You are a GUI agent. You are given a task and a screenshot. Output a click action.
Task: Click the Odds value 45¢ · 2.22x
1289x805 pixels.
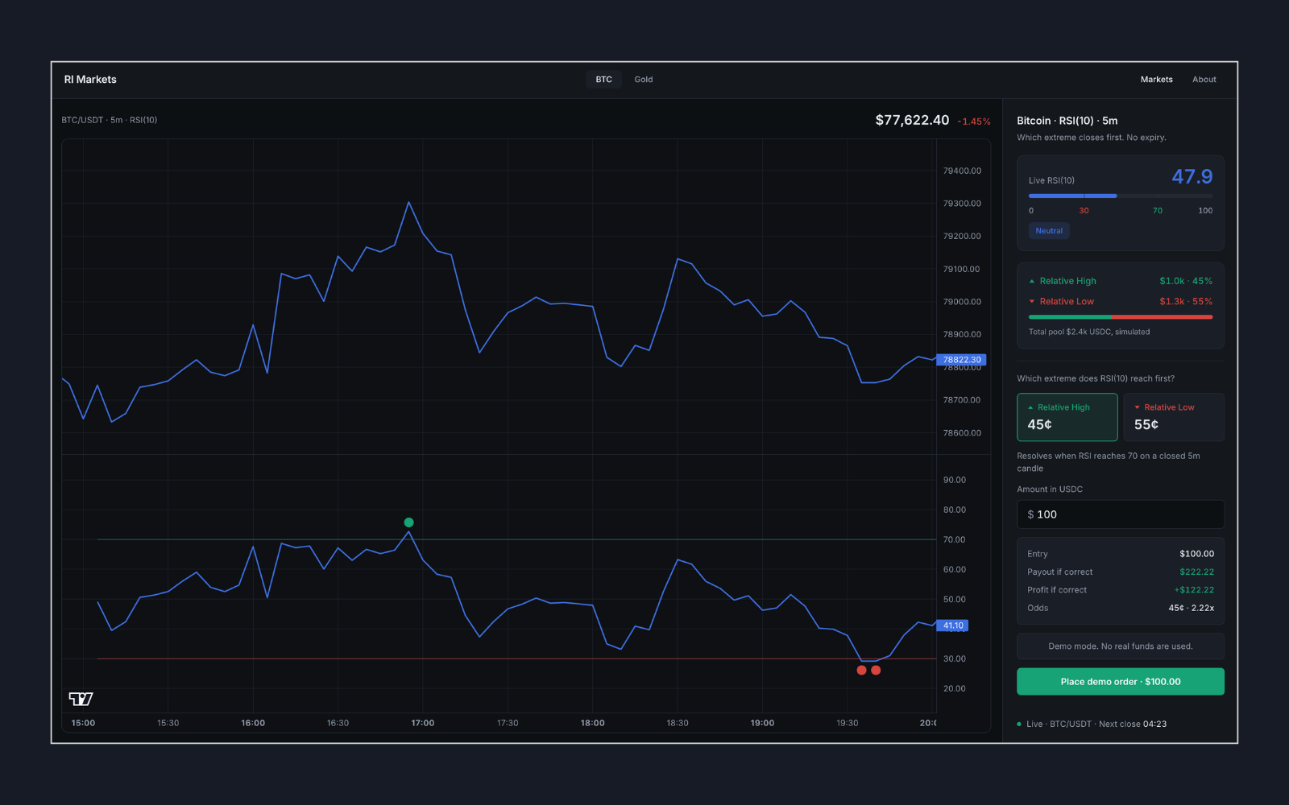(1191, 608)
